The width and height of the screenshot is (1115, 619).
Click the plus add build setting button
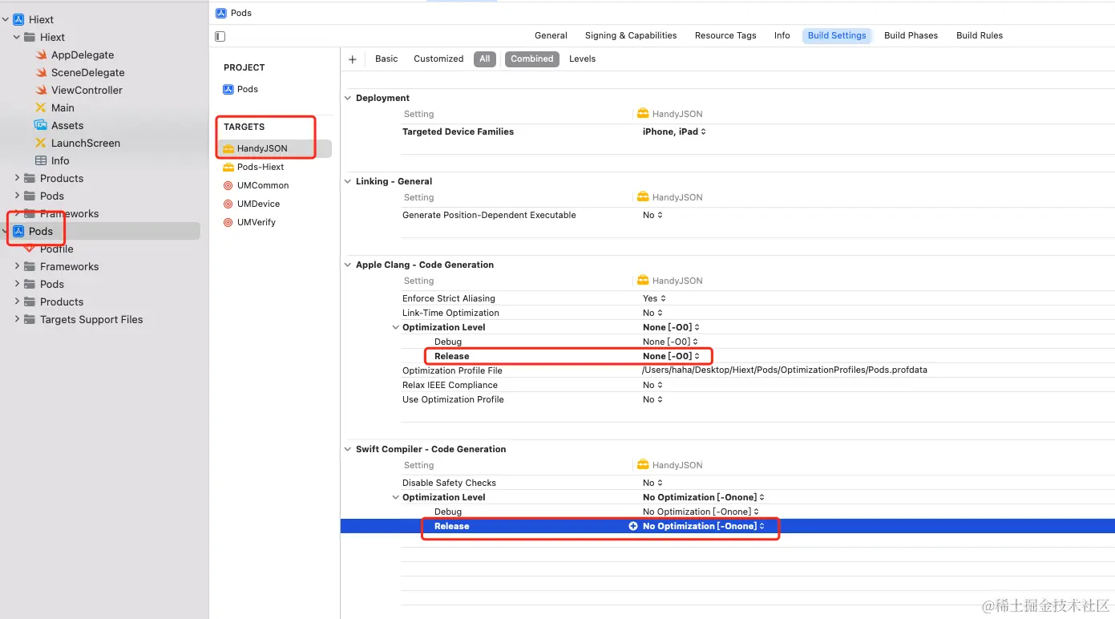tap(353, 59)
